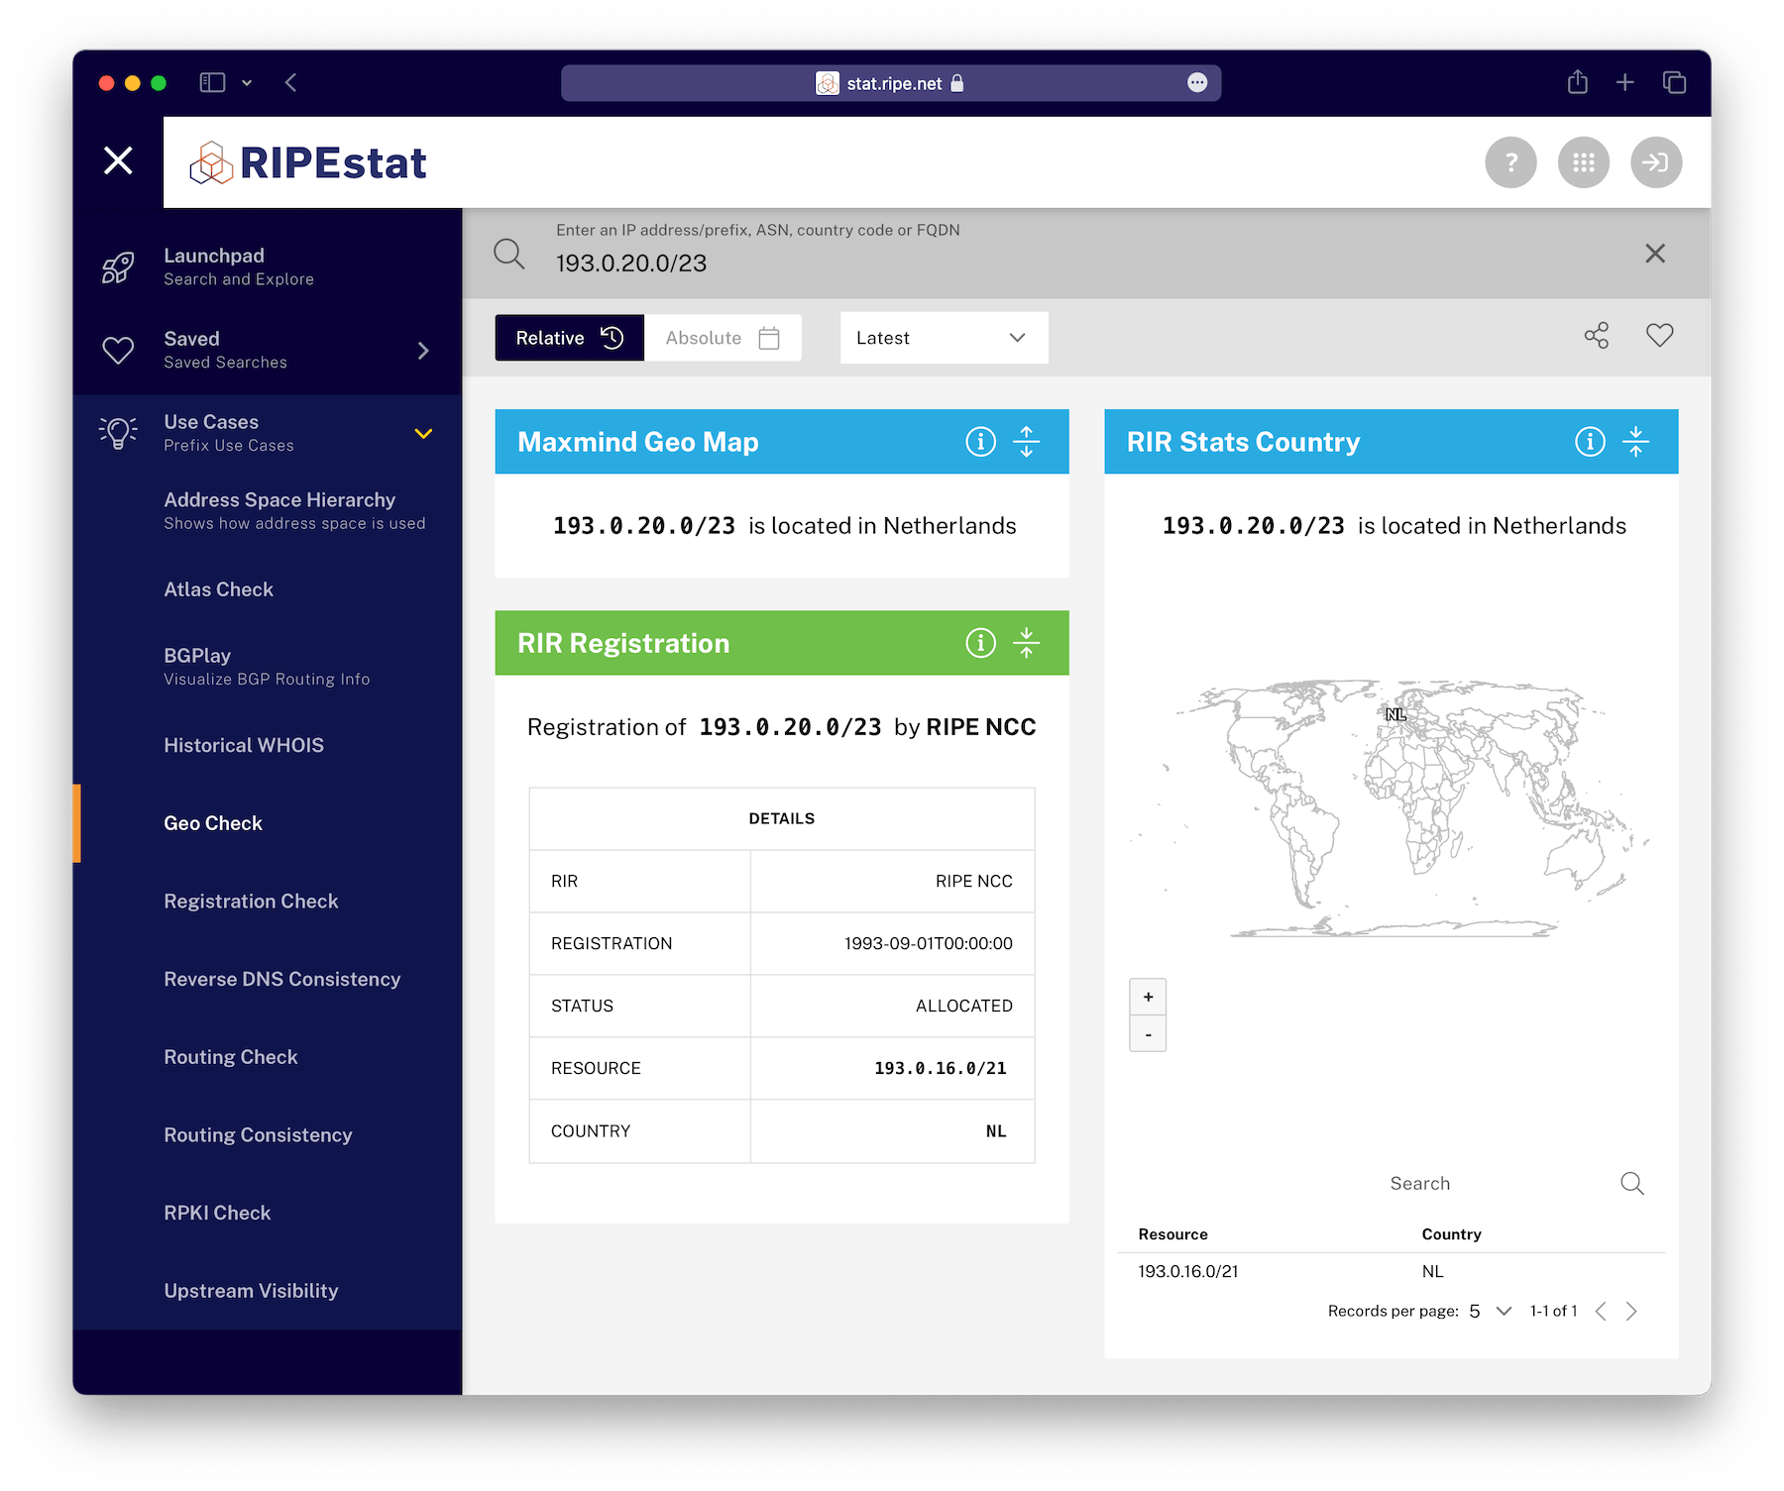Open Upstream Visibility use case

(251, 1291)
